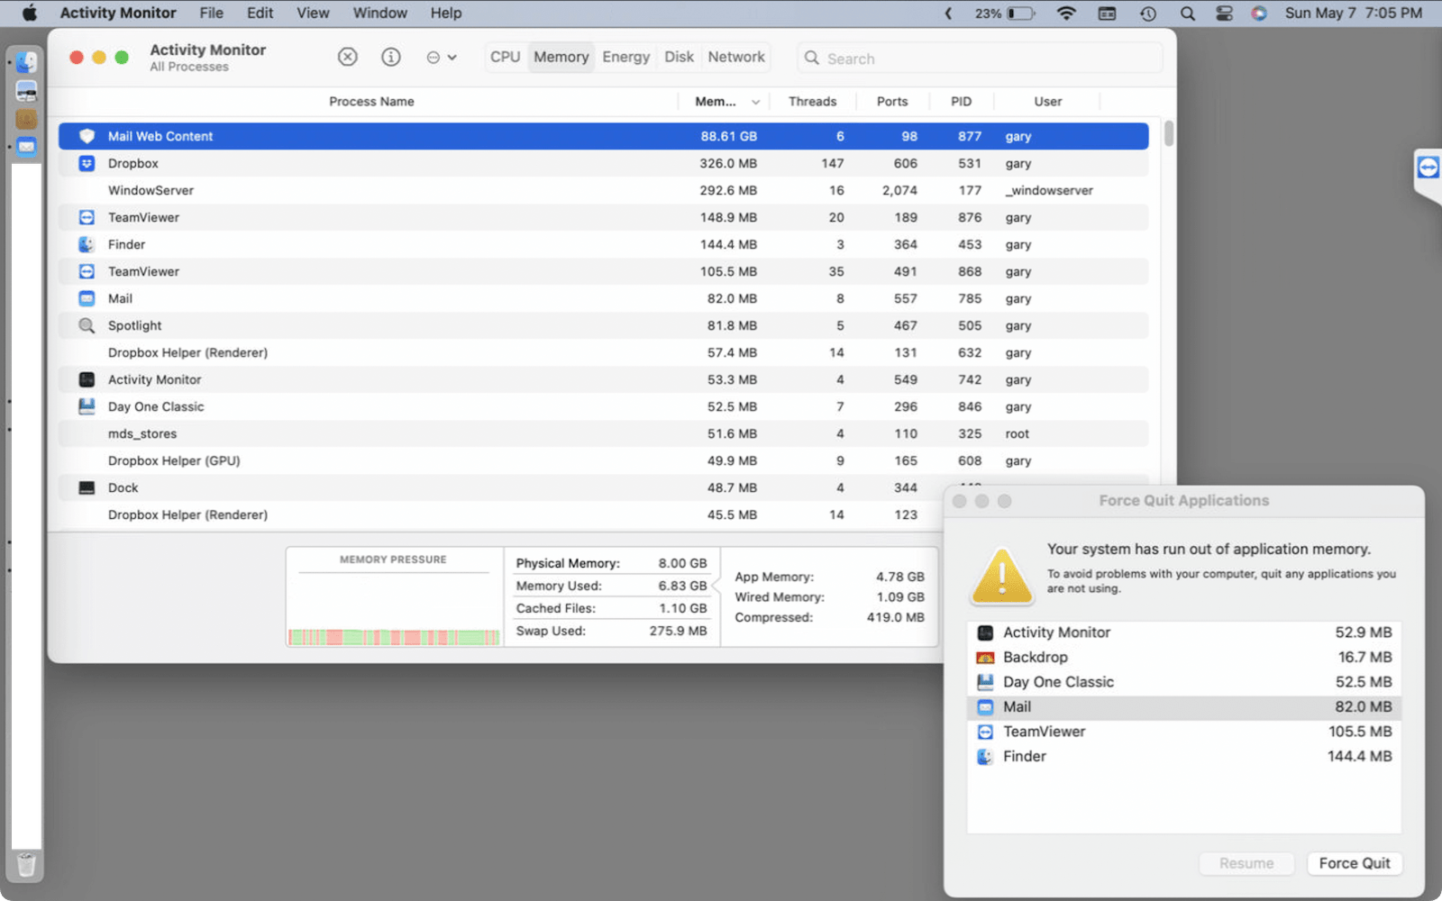The height and width of the screenshot is (901, 1442).
Task: Sort by the Process Name column header
Action: coord(371,102)
